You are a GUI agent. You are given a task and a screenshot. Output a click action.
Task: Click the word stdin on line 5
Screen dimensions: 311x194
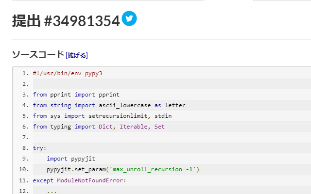[x=163, y=116]
